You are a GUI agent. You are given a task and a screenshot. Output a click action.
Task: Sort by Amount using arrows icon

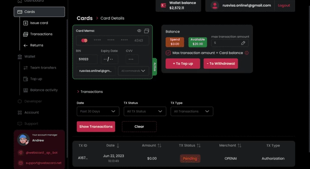pos(159,146)
